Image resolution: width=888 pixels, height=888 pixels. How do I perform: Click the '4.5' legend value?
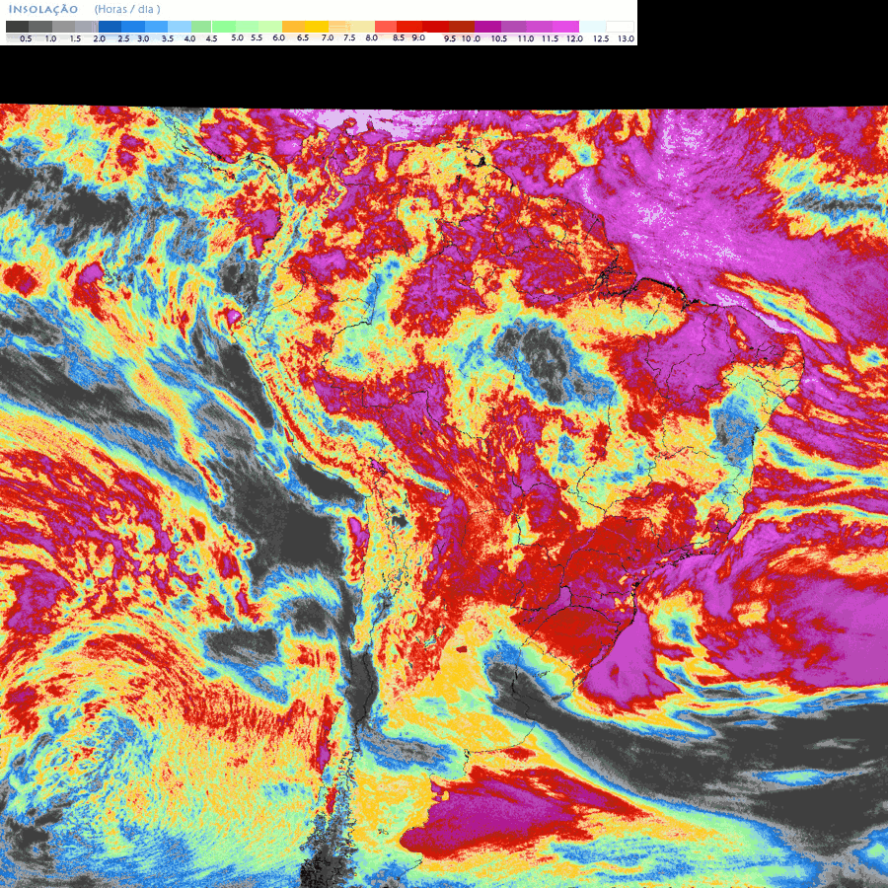click(212, 38)
